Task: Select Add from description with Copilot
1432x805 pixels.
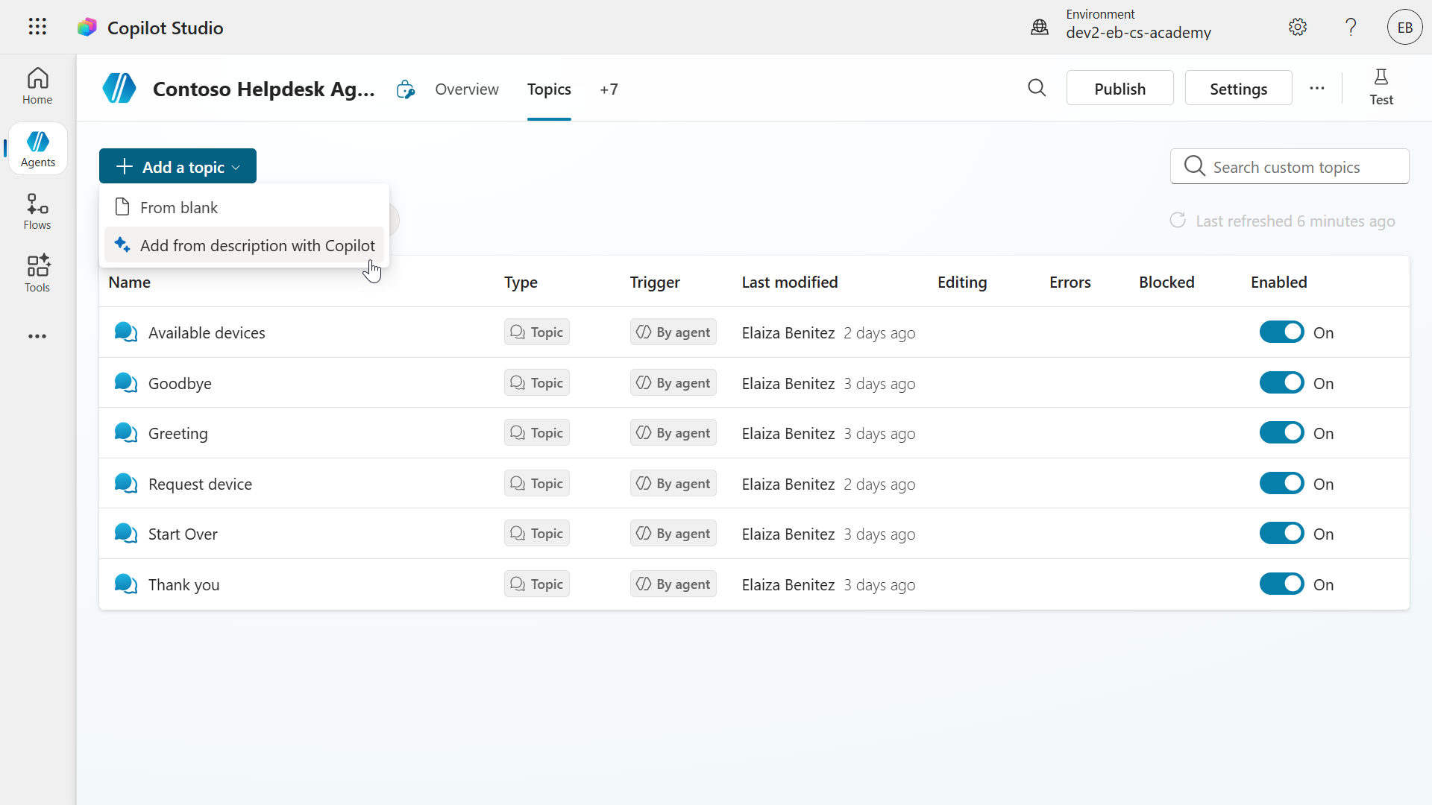Action: click(257, 245)
